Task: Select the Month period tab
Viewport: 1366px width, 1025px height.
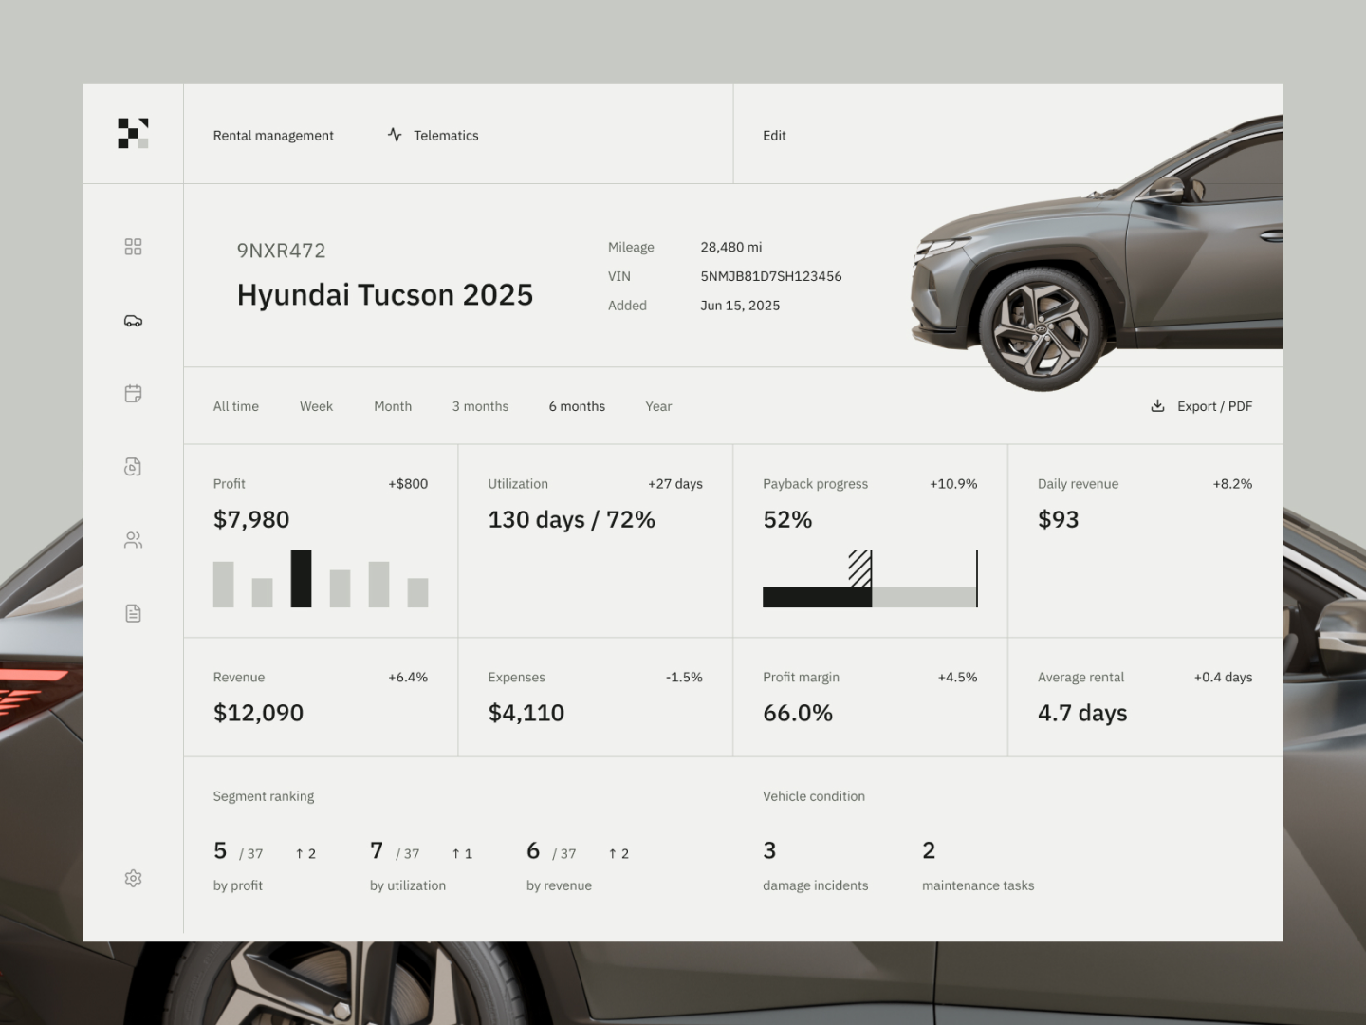Action: [393, 406]
